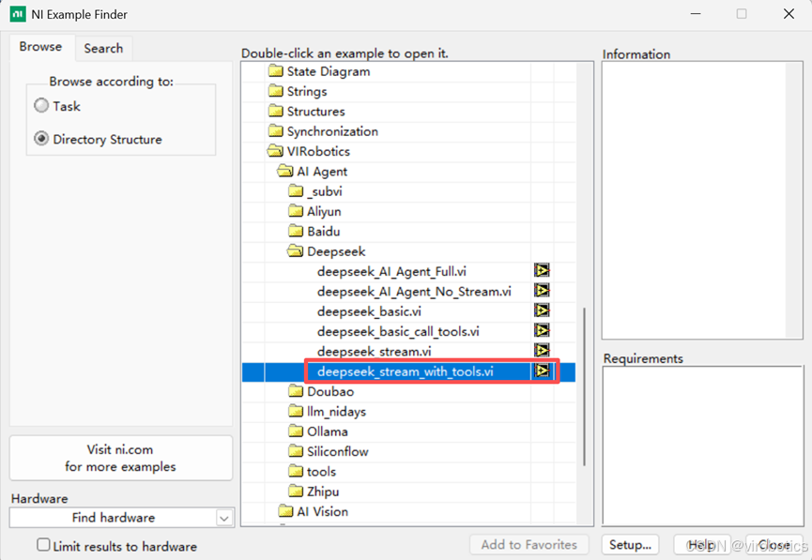This screenshot has width=812, height=560.
Task: Select the Ollama folder label
Action: (328, 431)
